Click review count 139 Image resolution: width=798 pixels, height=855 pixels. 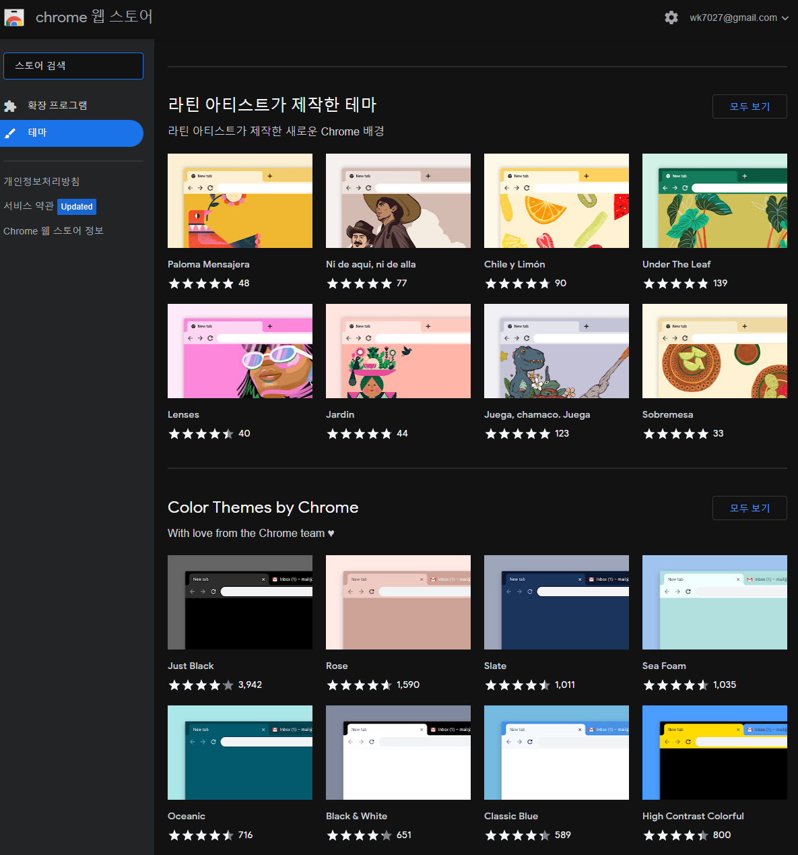click(x=721, y=283)
